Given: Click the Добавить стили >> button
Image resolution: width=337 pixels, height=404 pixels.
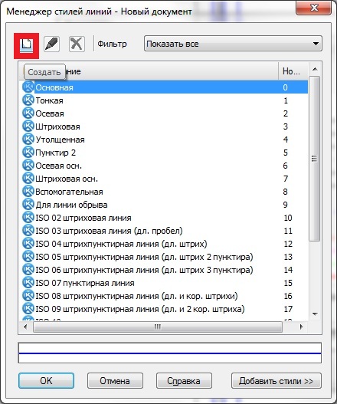Looking at the screenshot, I should click(276, 380).
